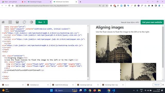This screenshot has width=165, height=93.
Task: Reload the current page
Action: click(x=9, y=6)
